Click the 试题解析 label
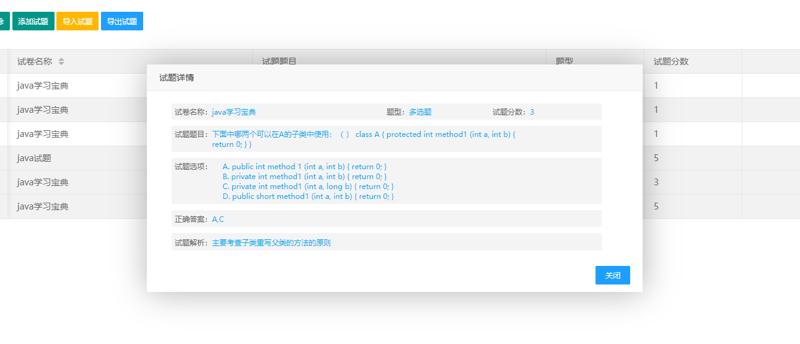This screenshot has height=344, width=800. click(191, 243)
